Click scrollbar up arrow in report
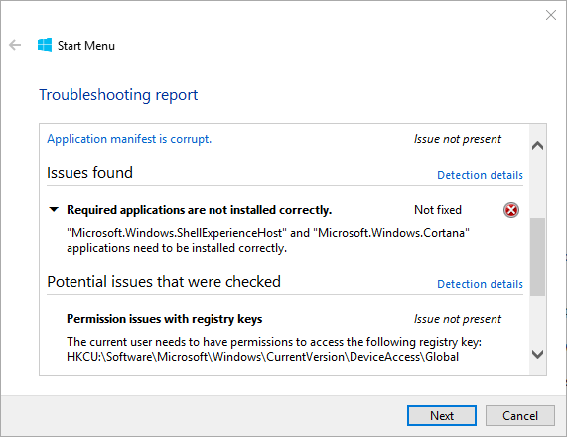Image resolution: width=567 pixels, height=437 pixels. pyautogui.click(x=538, y=145)
